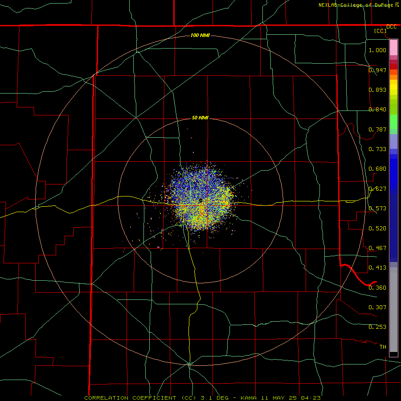The height and width of the screenshot is (401, 401).
Task: Click the black radar site dot inside the echoes
Action: click(x=200, y=200)
